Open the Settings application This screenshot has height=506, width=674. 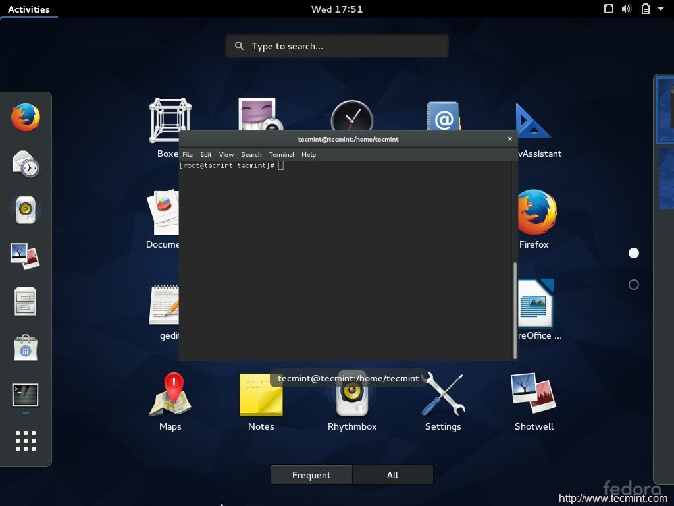coord(443,395)
